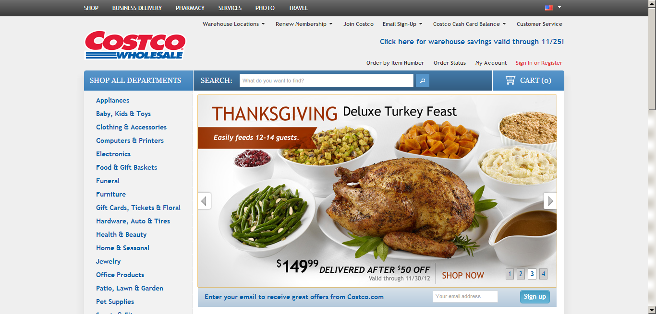Expand Warehouse Locations dropdown
The width and height of the screenshot is (656, 314).
[x=233, y=24]
